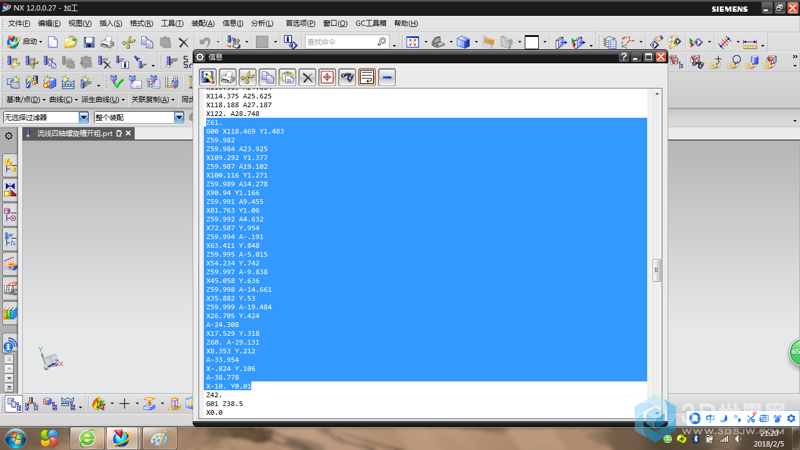Click the New file icon in main toolbar
The image size is (800, 450).
point(53,42)
